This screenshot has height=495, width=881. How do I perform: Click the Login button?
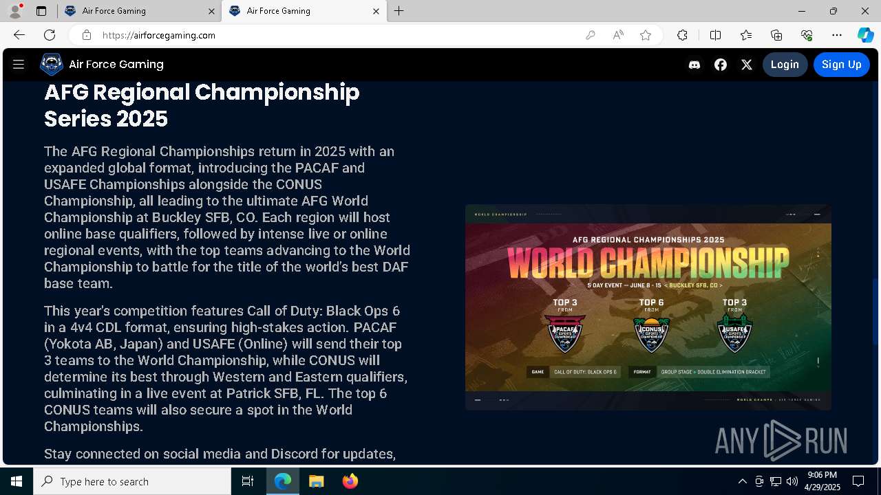(x=785, y=65)
